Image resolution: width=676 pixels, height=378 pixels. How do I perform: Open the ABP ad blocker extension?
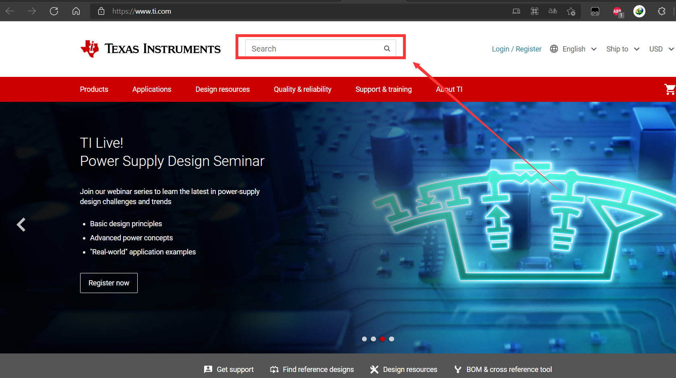[x=618, y=12]
